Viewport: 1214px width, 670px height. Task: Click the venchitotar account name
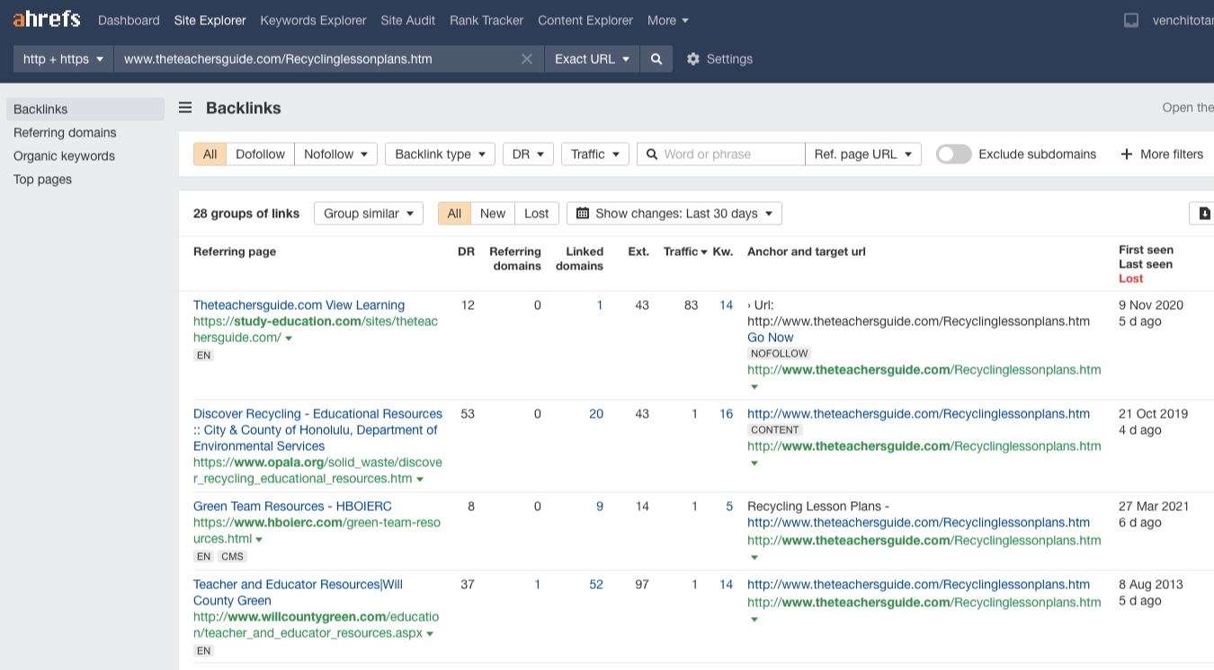tap(1183, 20)
